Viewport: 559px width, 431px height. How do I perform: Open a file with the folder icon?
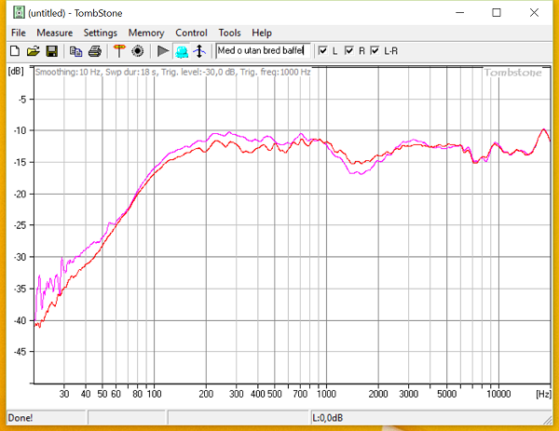(x=34, y=51)
